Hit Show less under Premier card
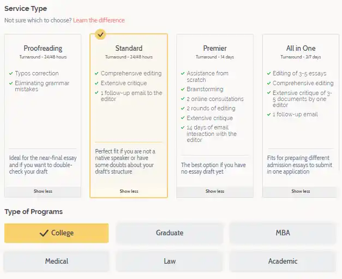Viewport: 342px width, 279px height. 215,192
